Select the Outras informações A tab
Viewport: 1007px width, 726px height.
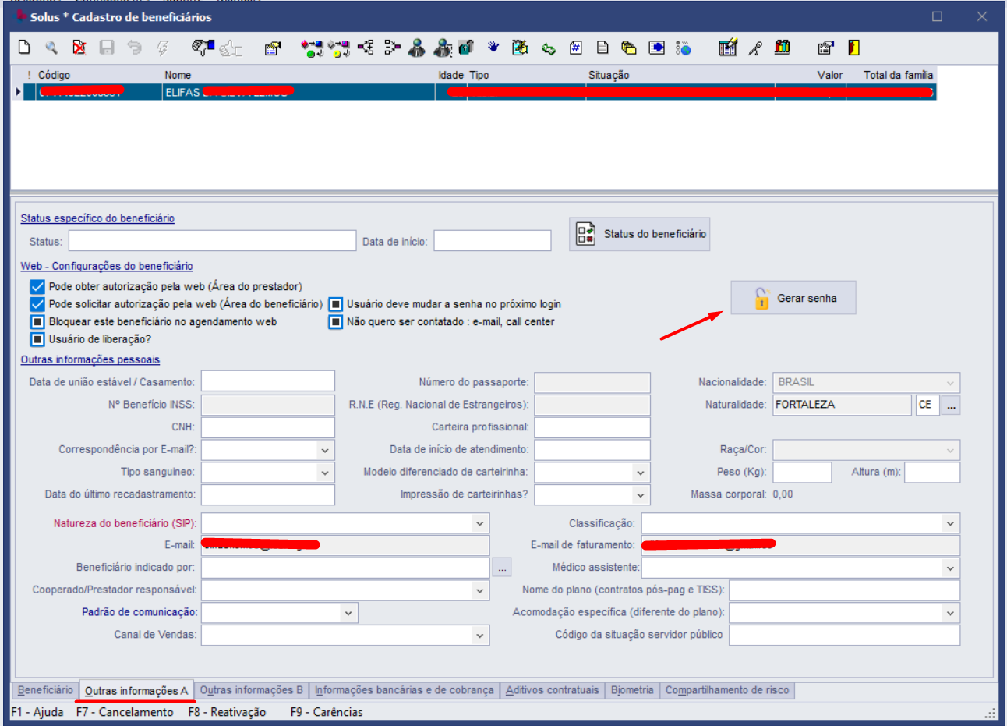(x=136, y=691)
